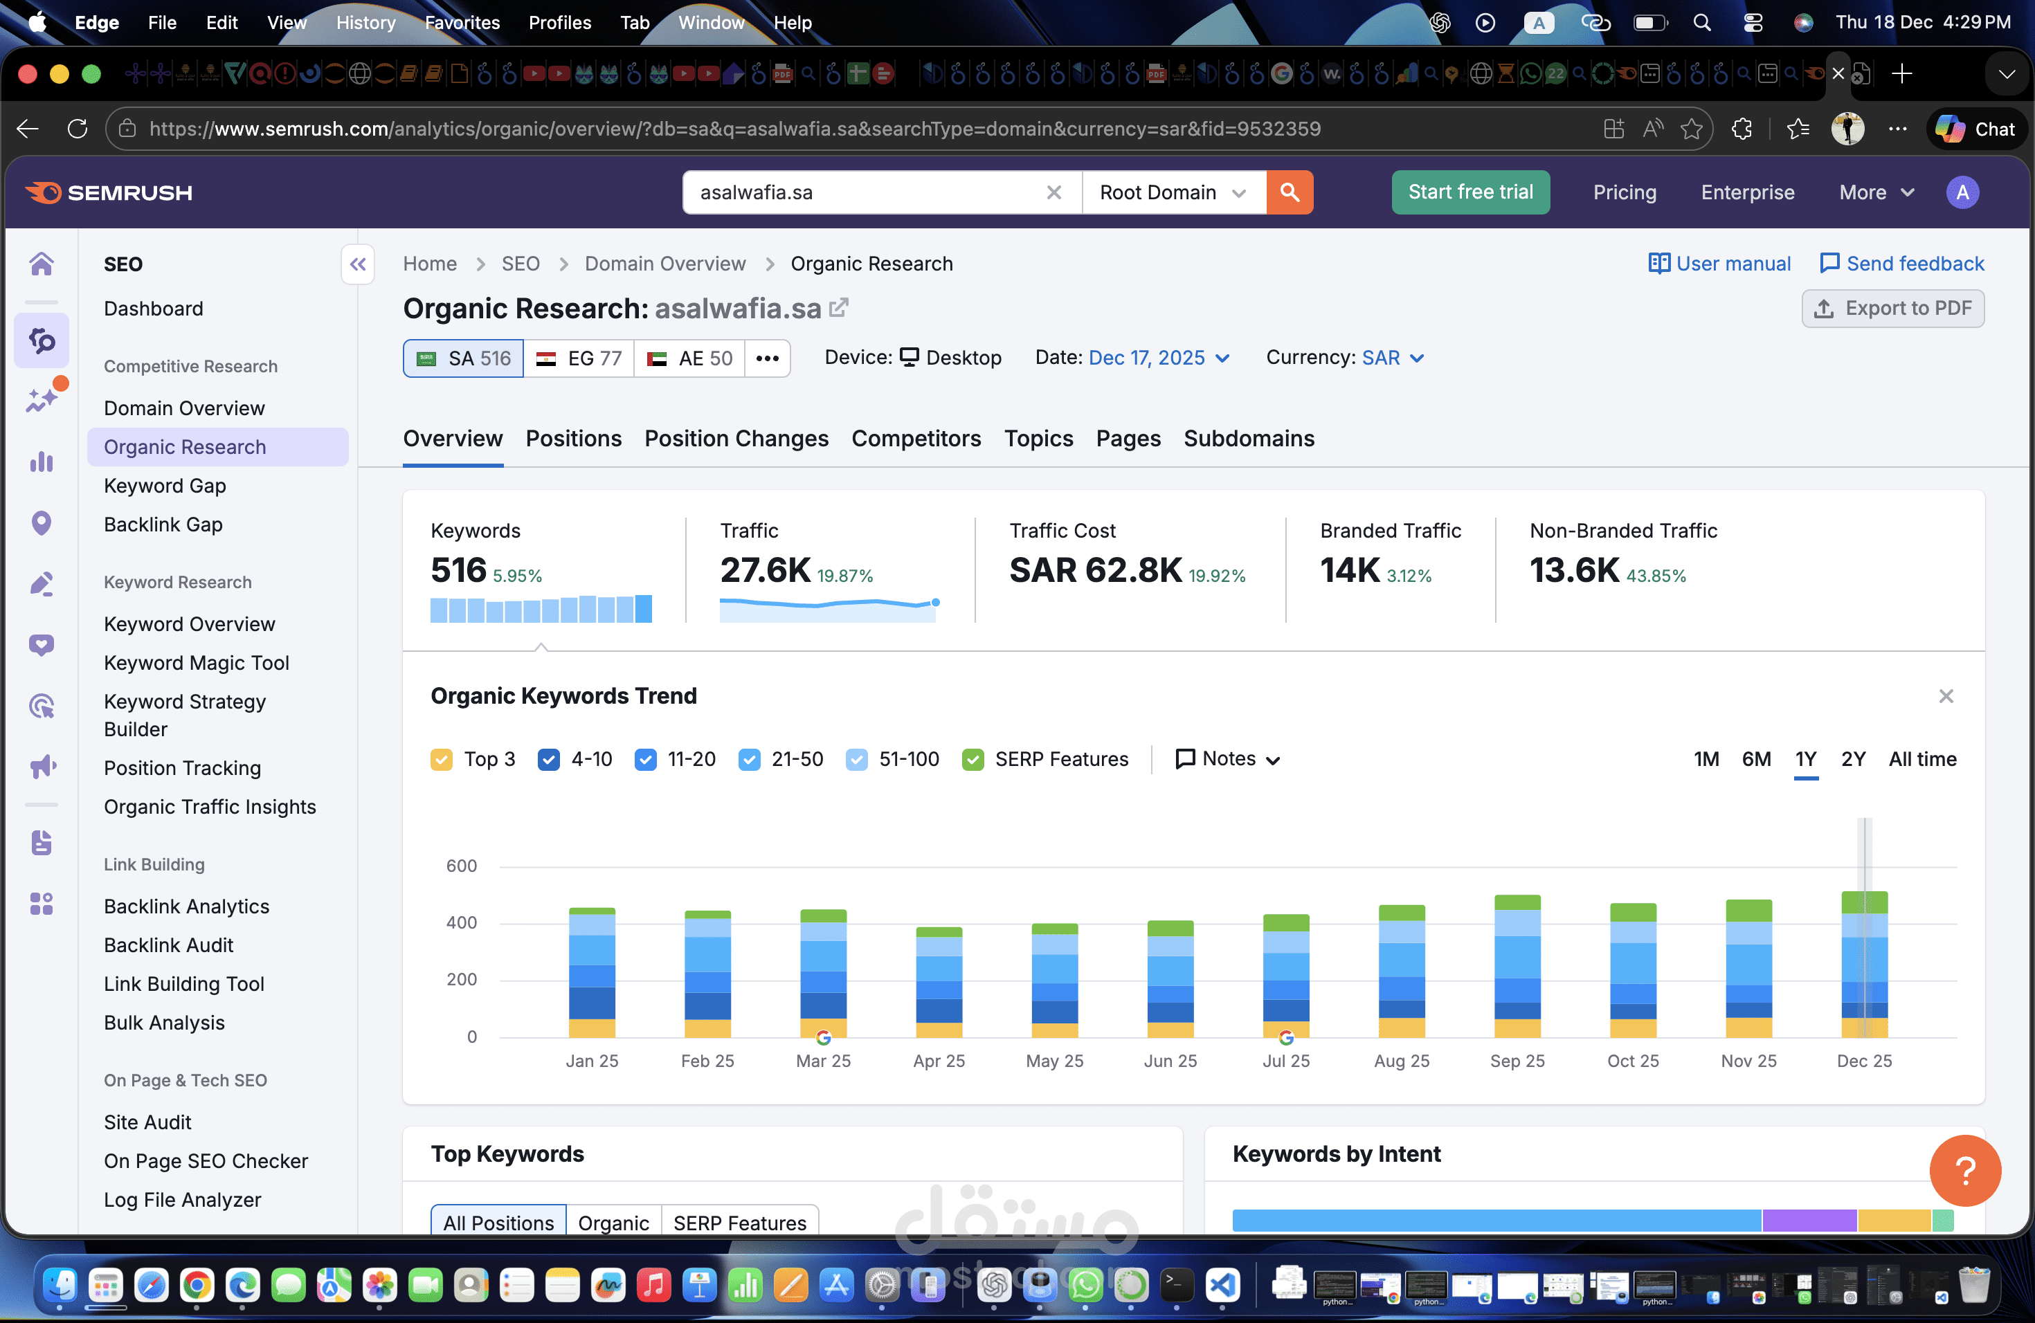2035x1323 pixels.
Task: Open the History menu in menu bar
Action: pos(365,22)
